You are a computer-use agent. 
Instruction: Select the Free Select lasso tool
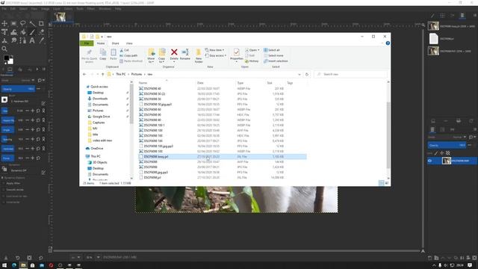(x=23, y=23)
